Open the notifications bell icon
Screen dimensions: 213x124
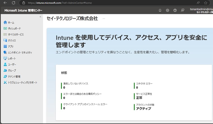tap(160, 10)
